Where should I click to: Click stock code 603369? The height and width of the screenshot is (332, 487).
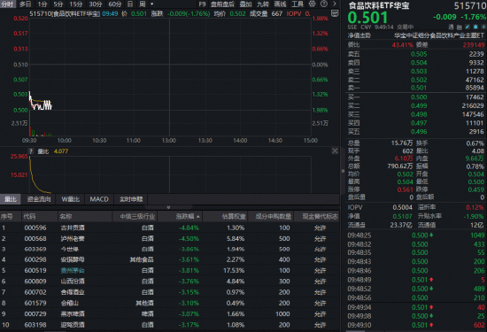pos(35,249)
